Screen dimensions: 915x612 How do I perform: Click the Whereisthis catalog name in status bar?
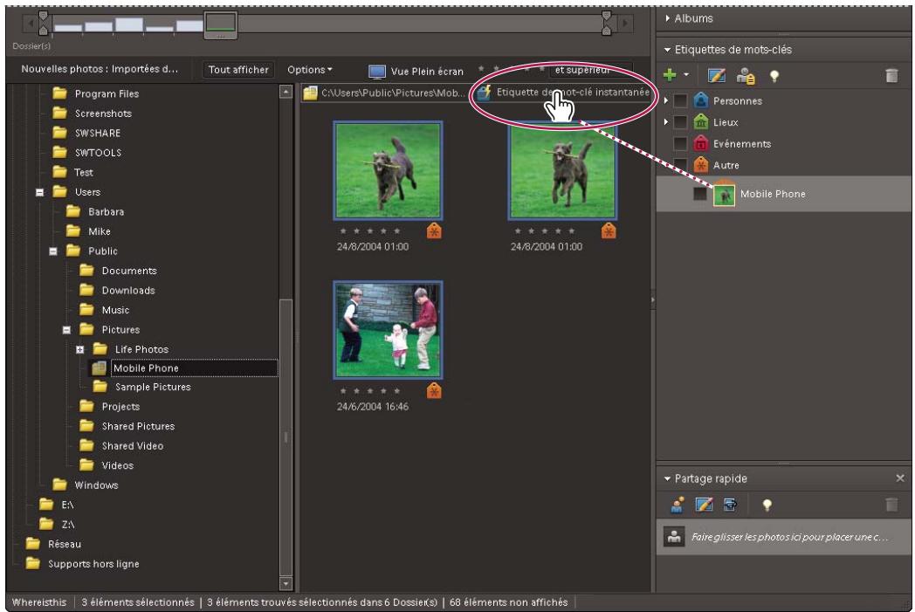click(x=39, y=602)
